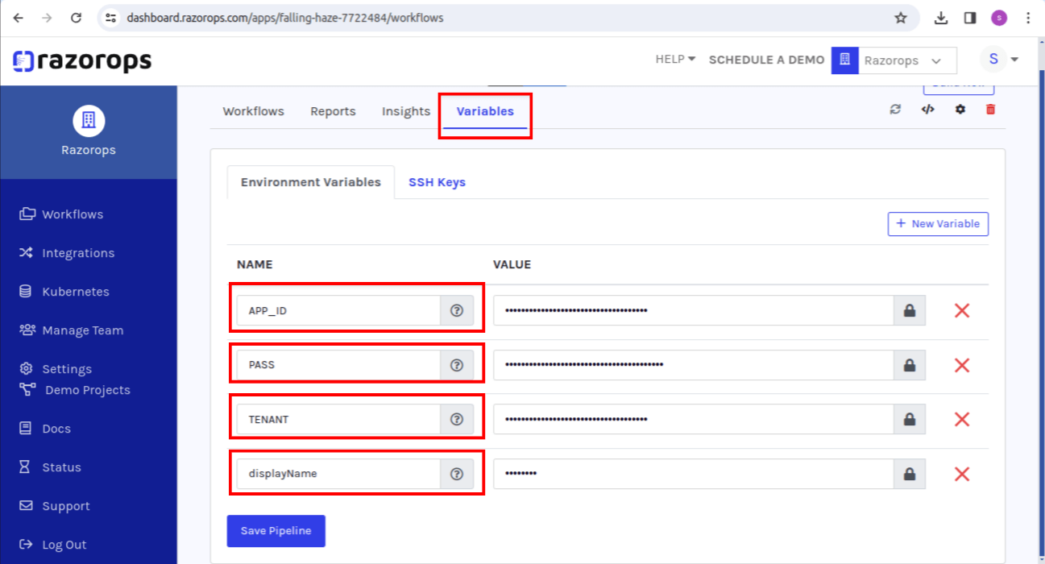
Task: Switch to the SSH Keys tab
Action: (x=437, y=182)
